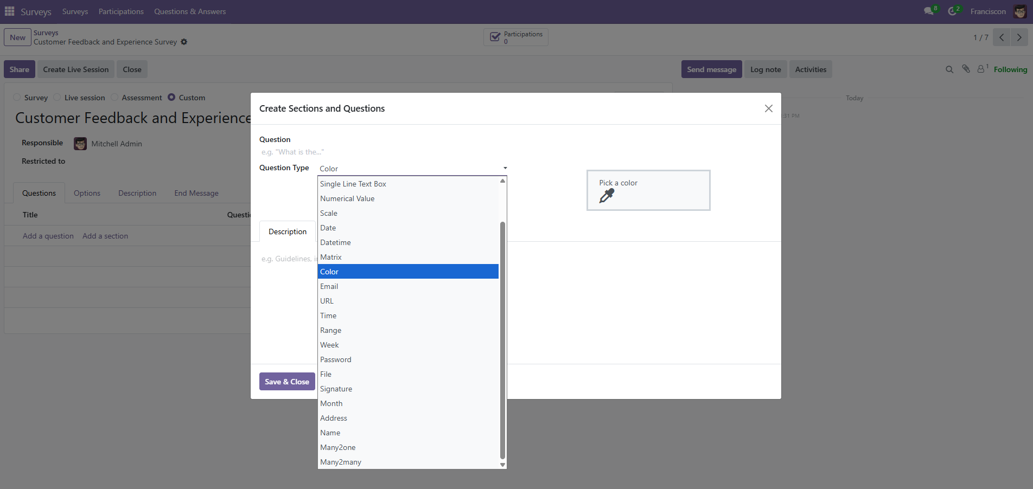Choose Date question type
This screenshot has height=489, width=1033.
pyautogui.click(x=408, y=228)
